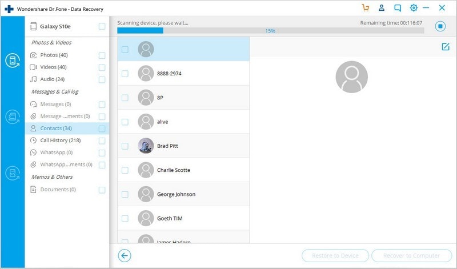Stop the scan with the stop button
457x269 pixels.
[x=440, y=26]
